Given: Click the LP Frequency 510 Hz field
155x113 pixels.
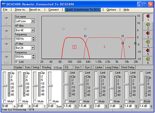Looking at the screenshot, I should point(23,56).
